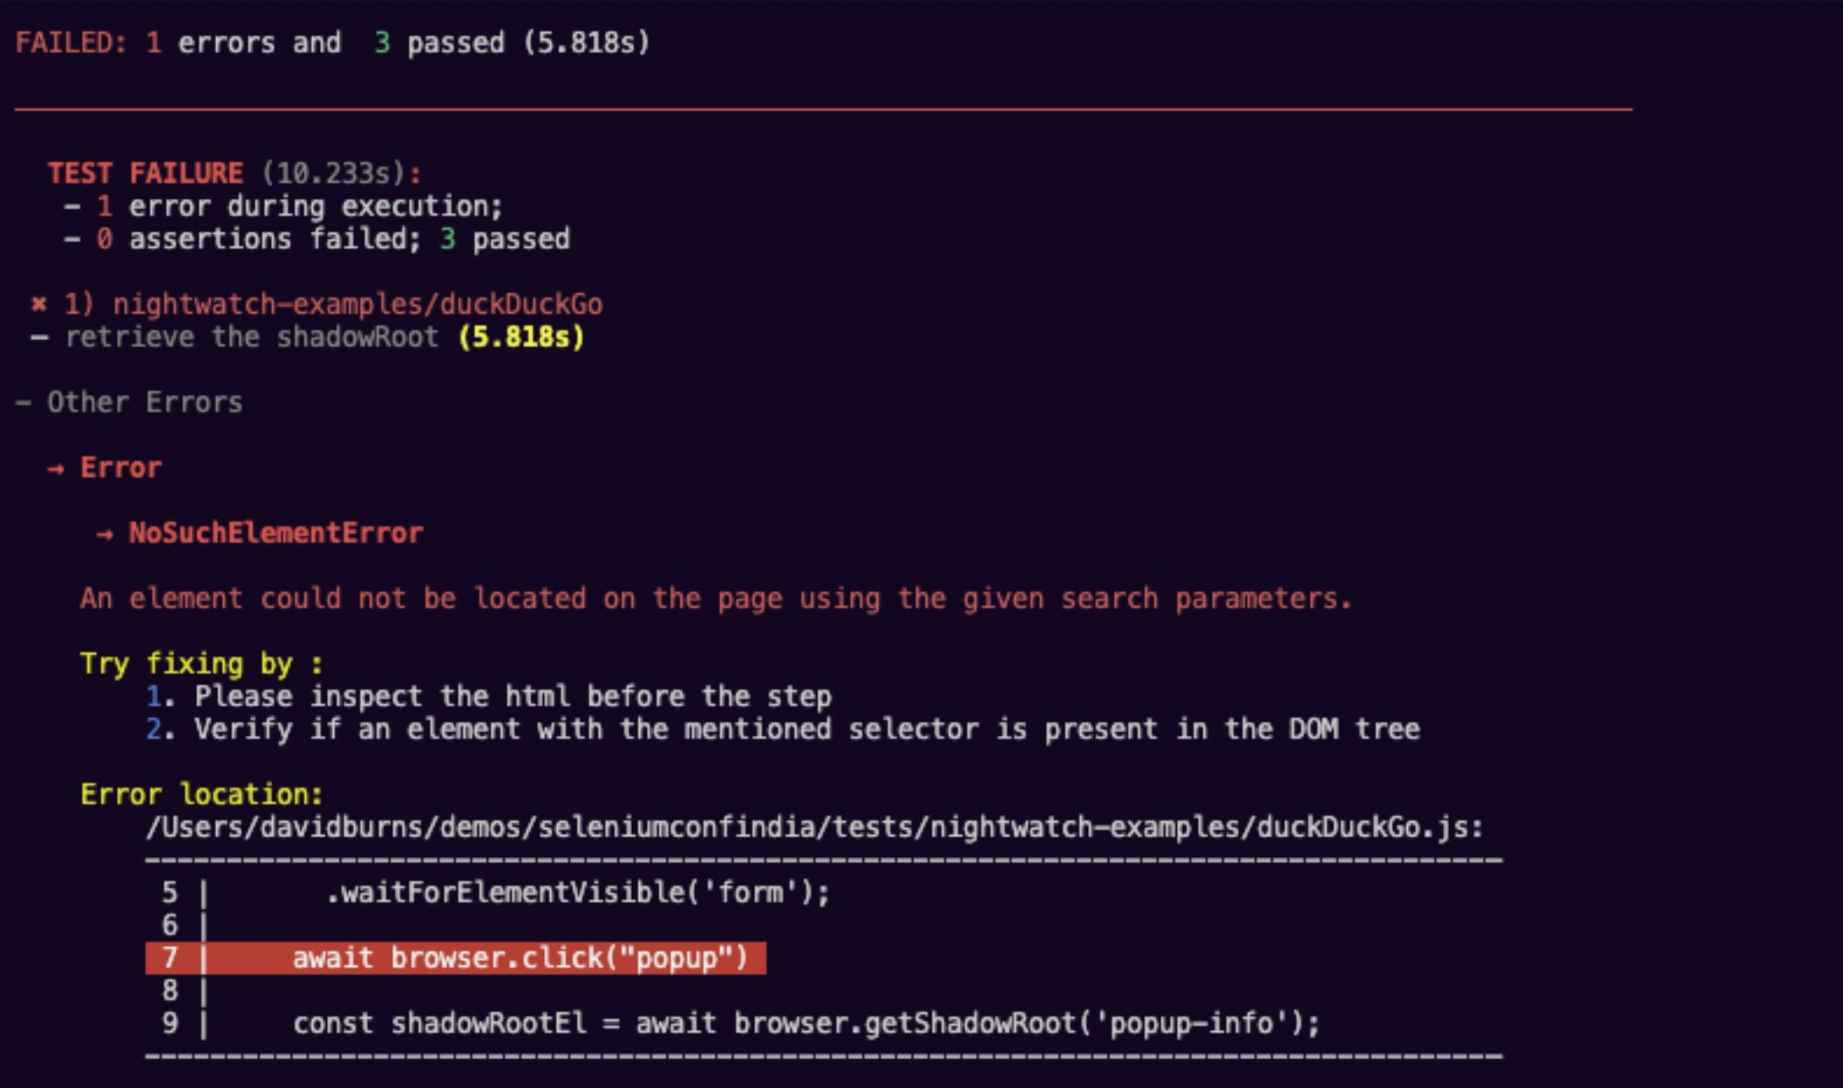
Task: Click the nightwatch-examples/duckDuckGo test name
Action: pos(357,304)
